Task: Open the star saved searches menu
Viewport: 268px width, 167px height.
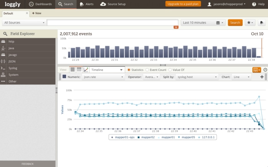Action: pos(250,22)
